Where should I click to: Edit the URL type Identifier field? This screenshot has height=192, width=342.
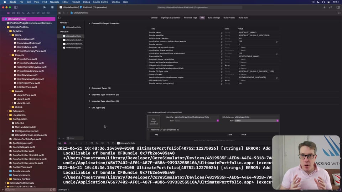tap(197, 117)
